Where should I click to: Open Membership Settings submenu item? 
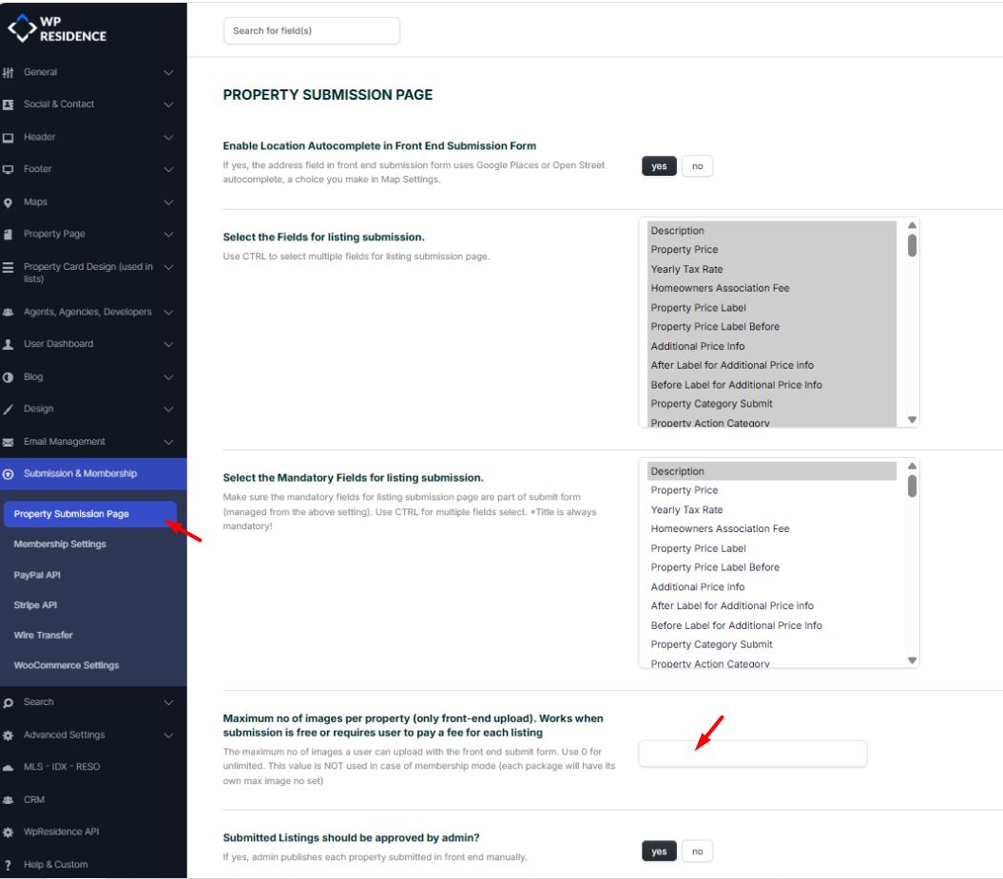point(60,545)
